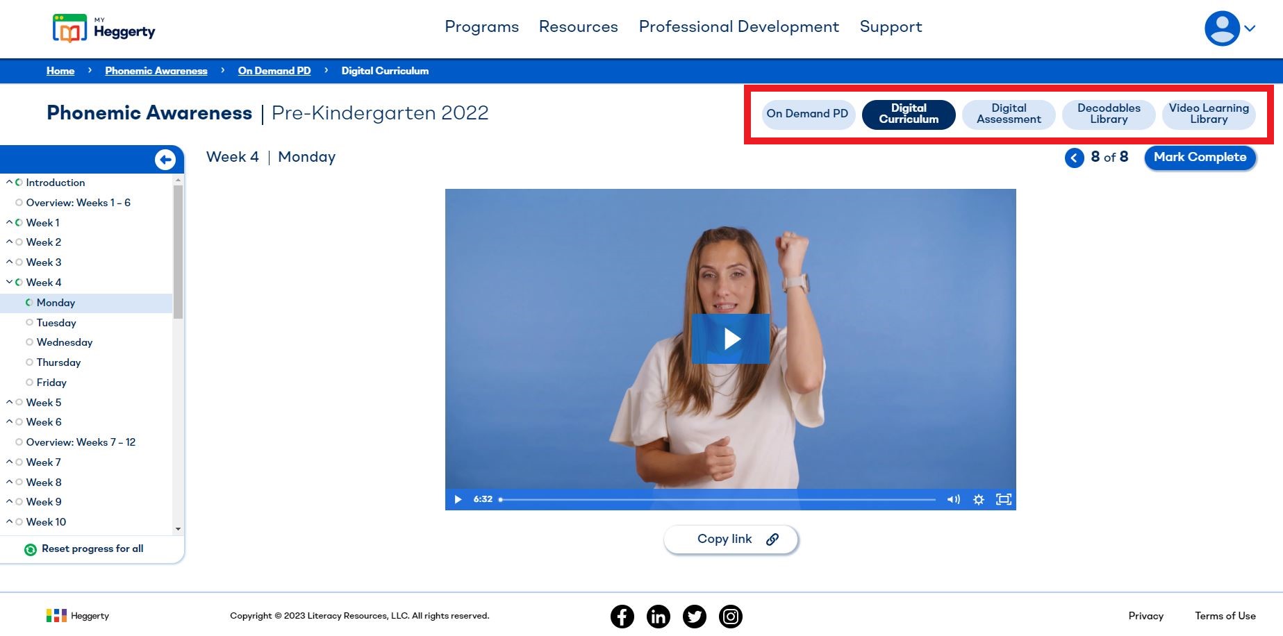
Task: Collapse the sidebar with the arrow icon
Action: click(x=165, y=159)
